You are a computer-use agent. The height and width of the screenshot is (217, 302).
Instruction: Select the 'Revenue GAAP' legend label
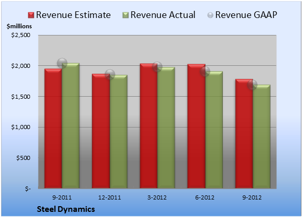tap(247, 15)
